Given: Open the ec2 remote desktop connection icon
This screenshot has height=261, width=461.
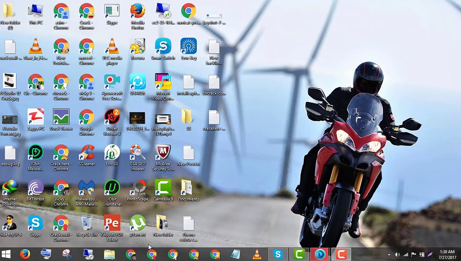Looking at the screenshot, I should (163, 14).
